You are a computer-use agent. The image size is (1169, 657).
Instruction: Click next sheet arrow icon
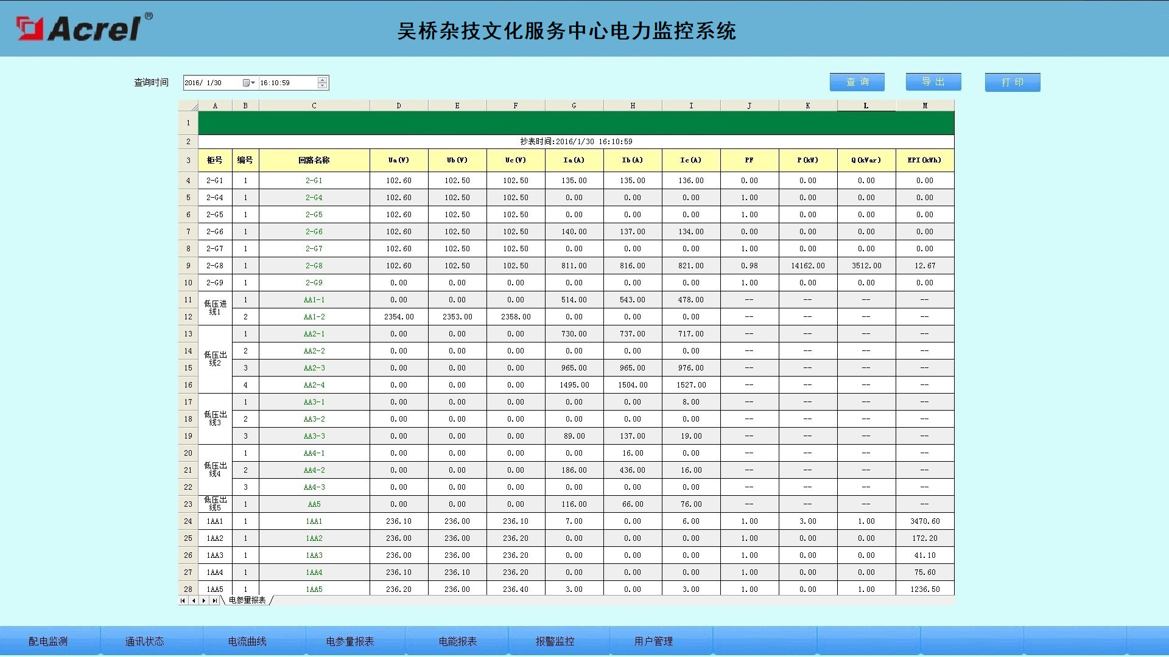click(204, 600)
